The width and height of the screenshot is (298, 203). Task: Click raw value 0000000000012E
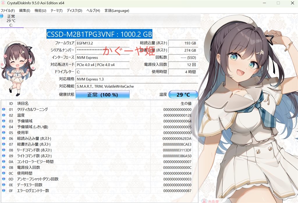click(x=178, y=115)
